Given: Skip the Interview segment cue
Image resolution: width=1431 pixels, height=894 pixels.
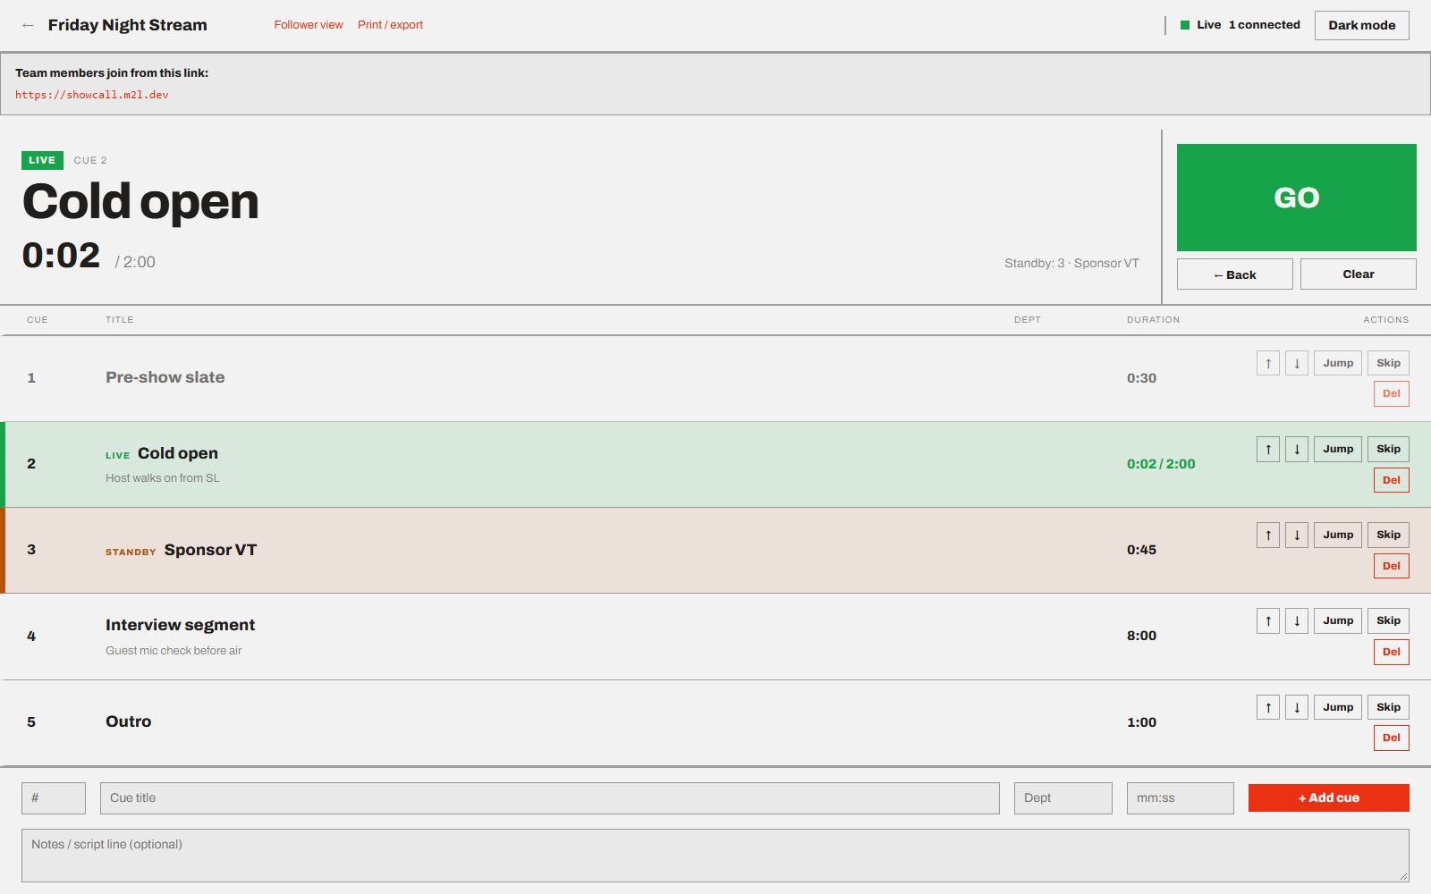Looking at the screenshot, I should coord(1388,620).
